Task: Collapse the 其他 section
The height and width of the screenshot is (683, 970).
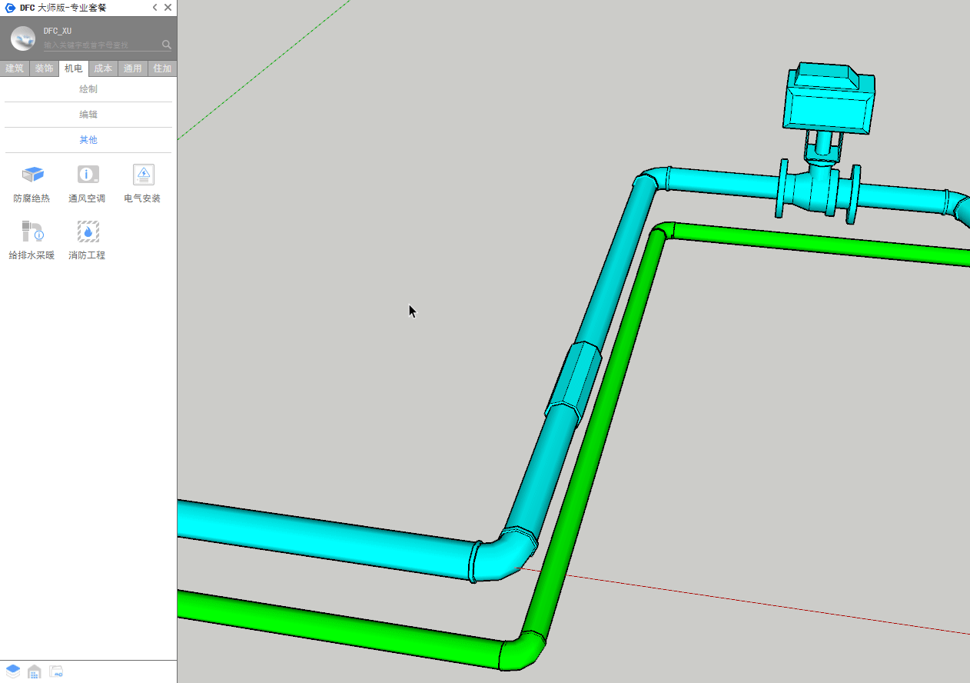Action: tap(88, 140)
